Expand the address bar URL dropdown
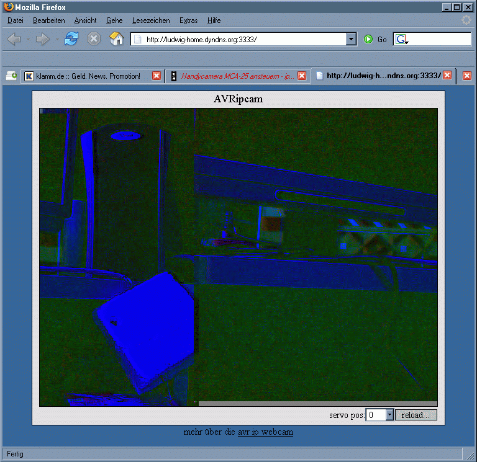The width and height of the screenshot is (477, 462). (x=352, y=39)
